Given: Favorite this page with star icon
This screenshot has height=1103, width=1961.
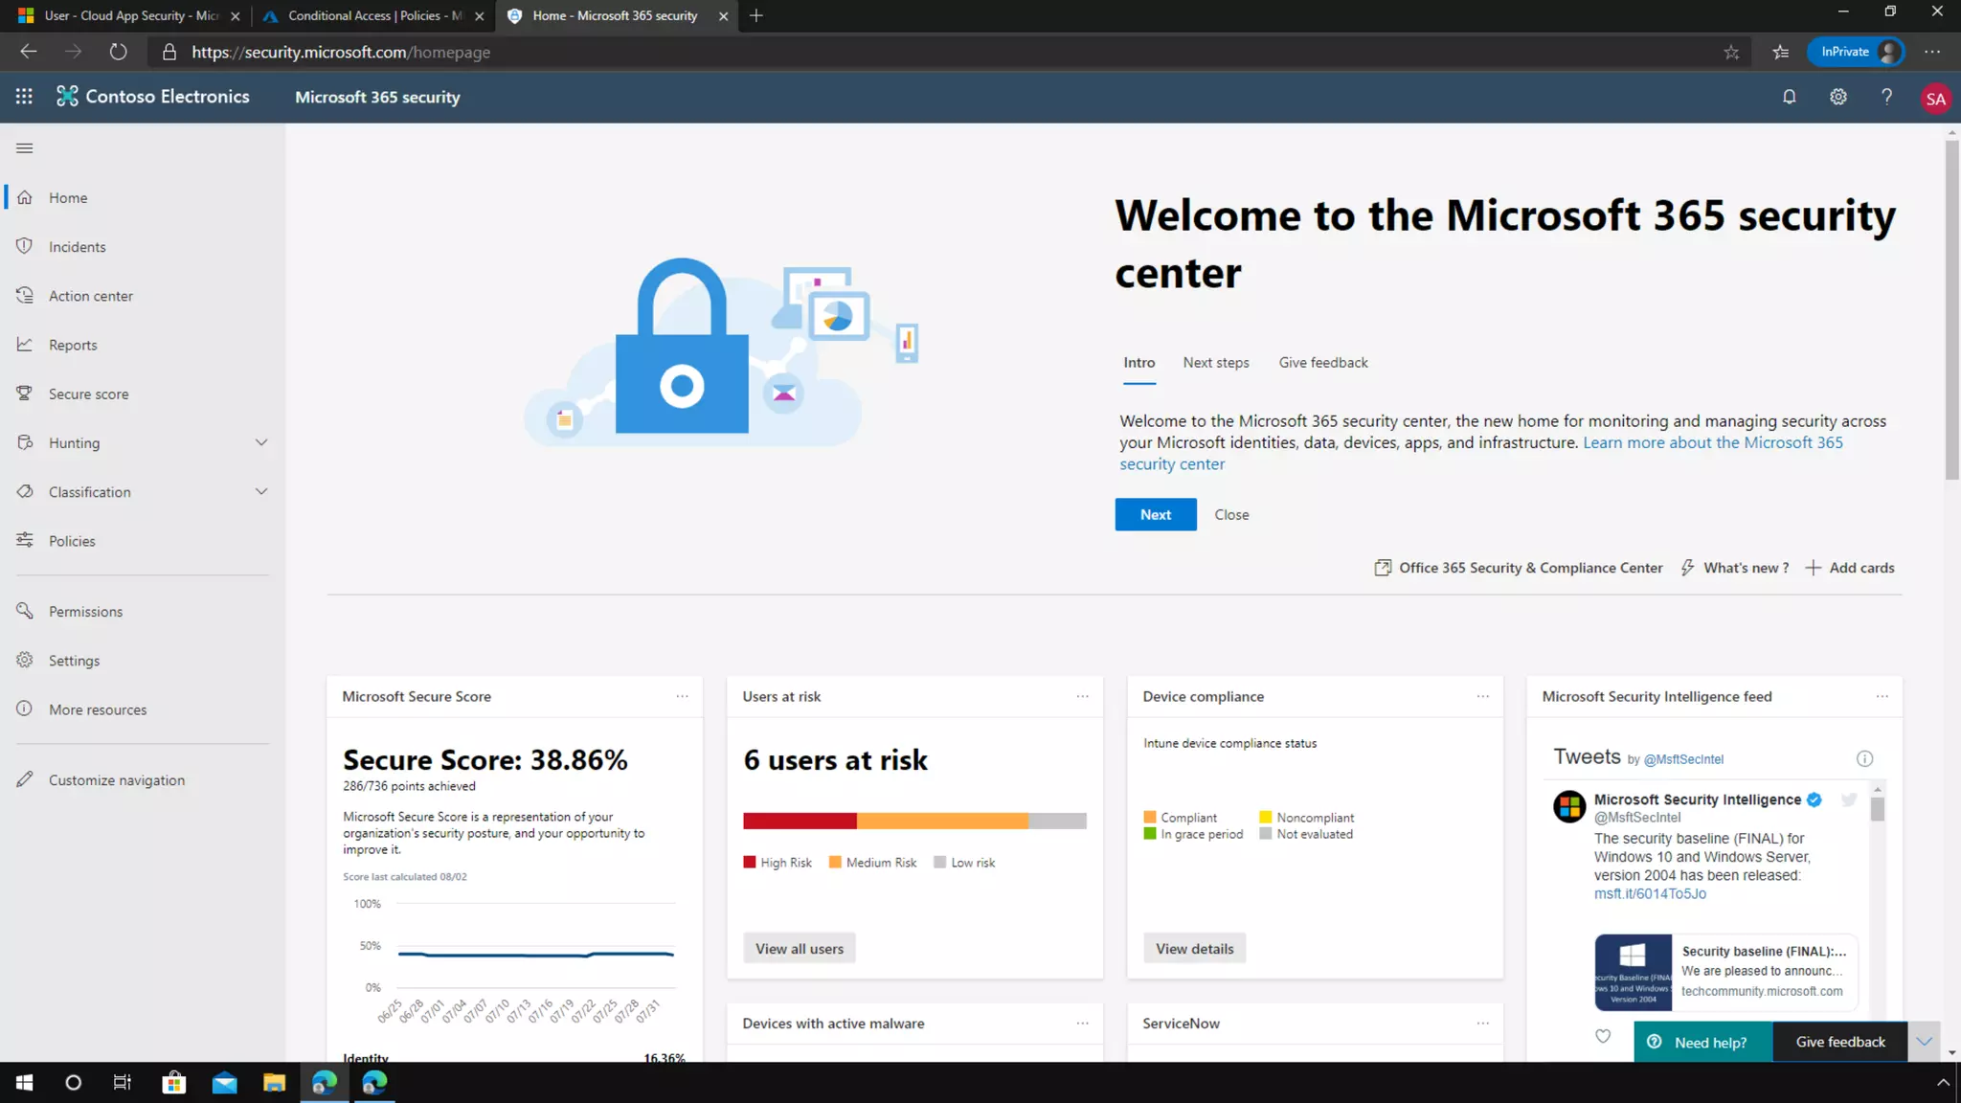Looking at the screenshot, I should coord(1731,53).
